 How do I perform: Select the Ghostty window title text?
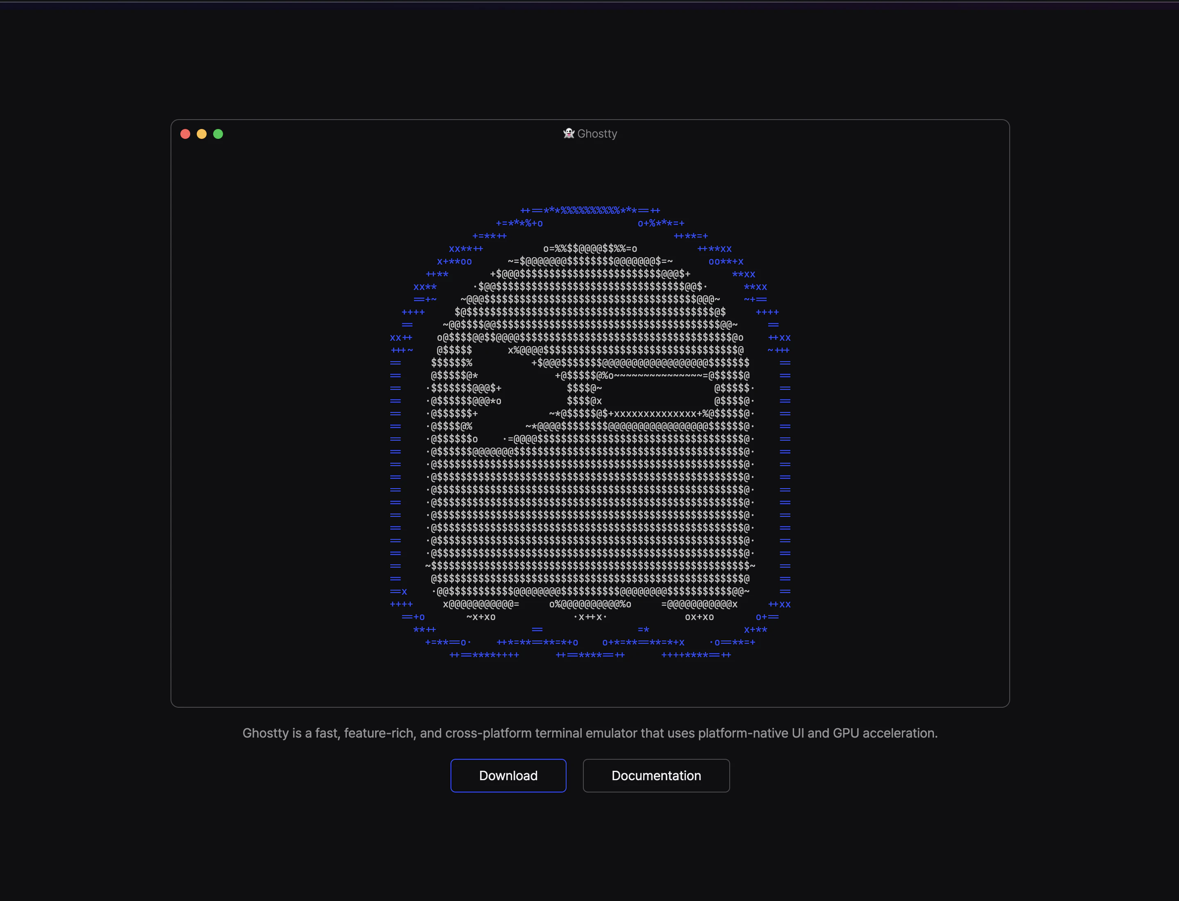tap(597, 134)
